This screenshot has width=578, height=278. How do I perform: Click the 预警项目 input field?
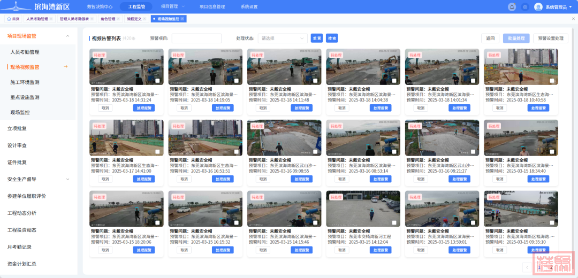(x=196, y=38)
